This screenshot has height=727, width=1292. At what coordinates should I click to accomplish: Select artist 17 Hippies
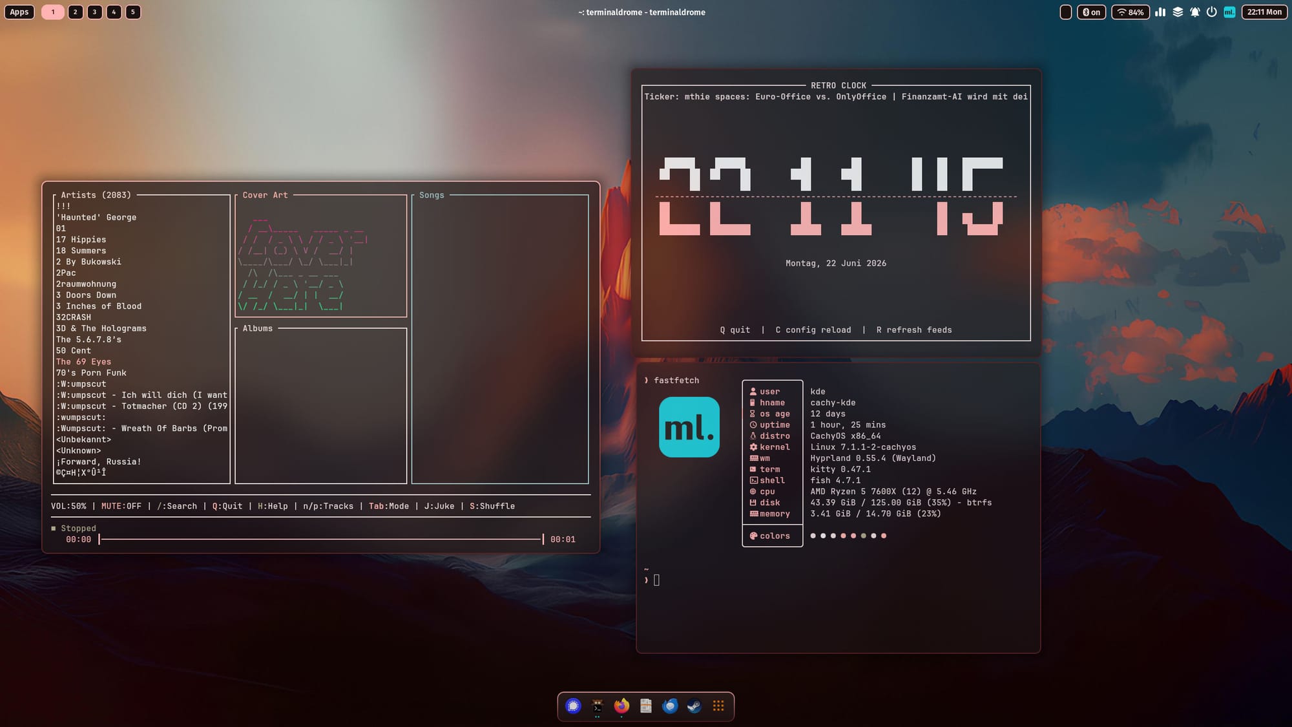point(81,240)
